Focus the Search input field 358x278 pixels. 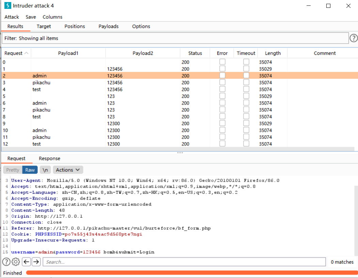point(184,262)
